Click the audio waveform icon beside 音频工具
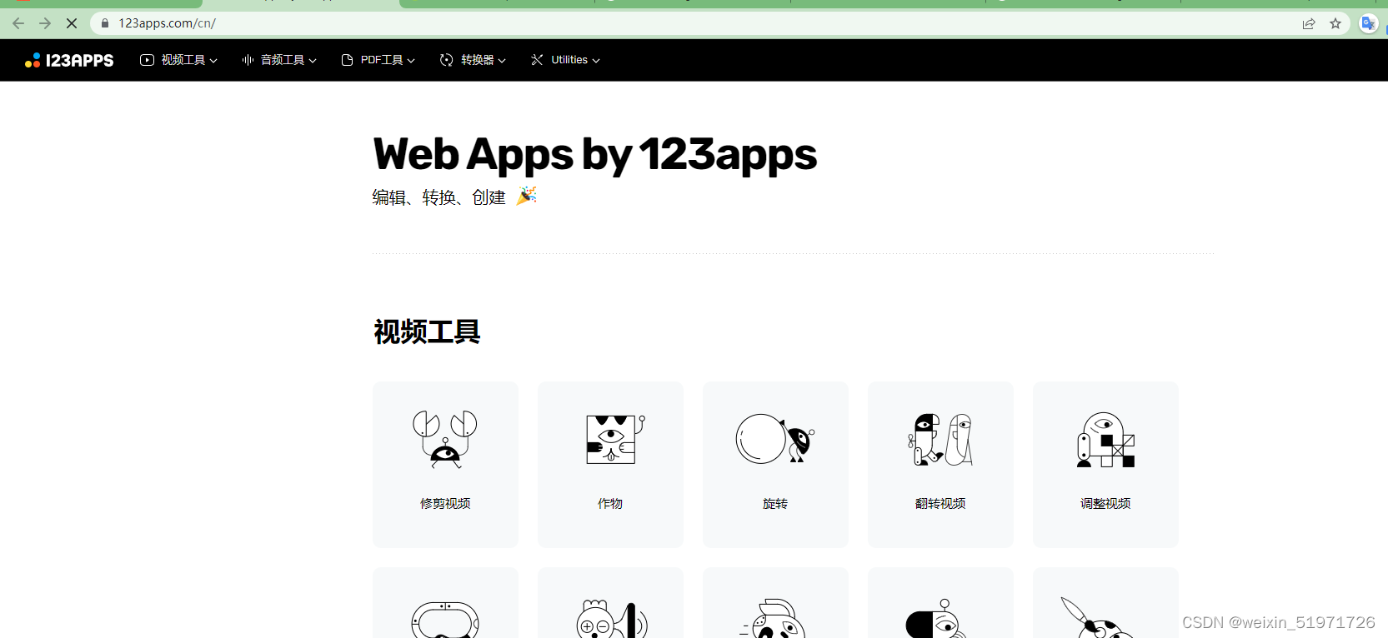This screenshot has height=638, width=1388. pyautogui.click(x=248, y=60)
